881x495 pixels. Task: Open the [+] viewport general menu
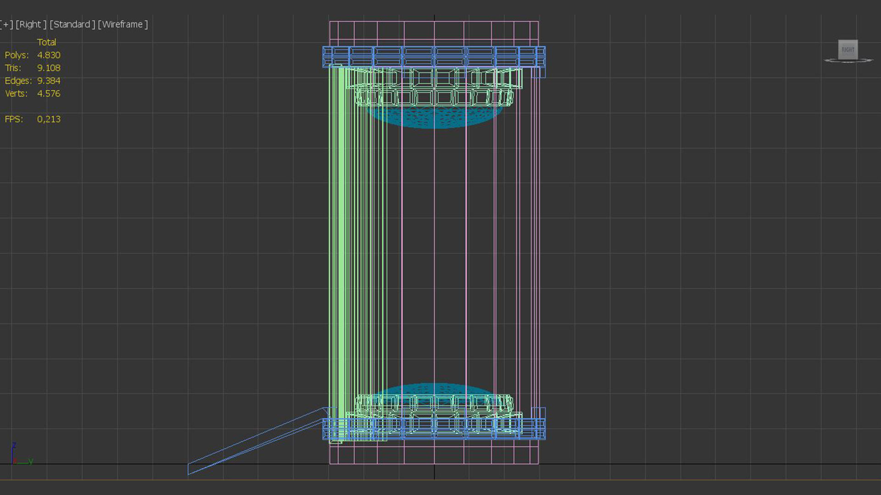6,24
